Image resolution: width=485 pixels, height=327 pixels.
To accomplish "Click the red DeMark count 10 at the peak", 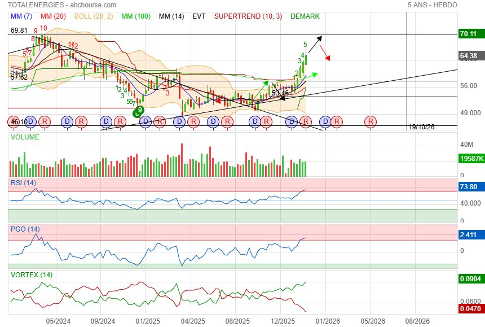I will 43,28.
